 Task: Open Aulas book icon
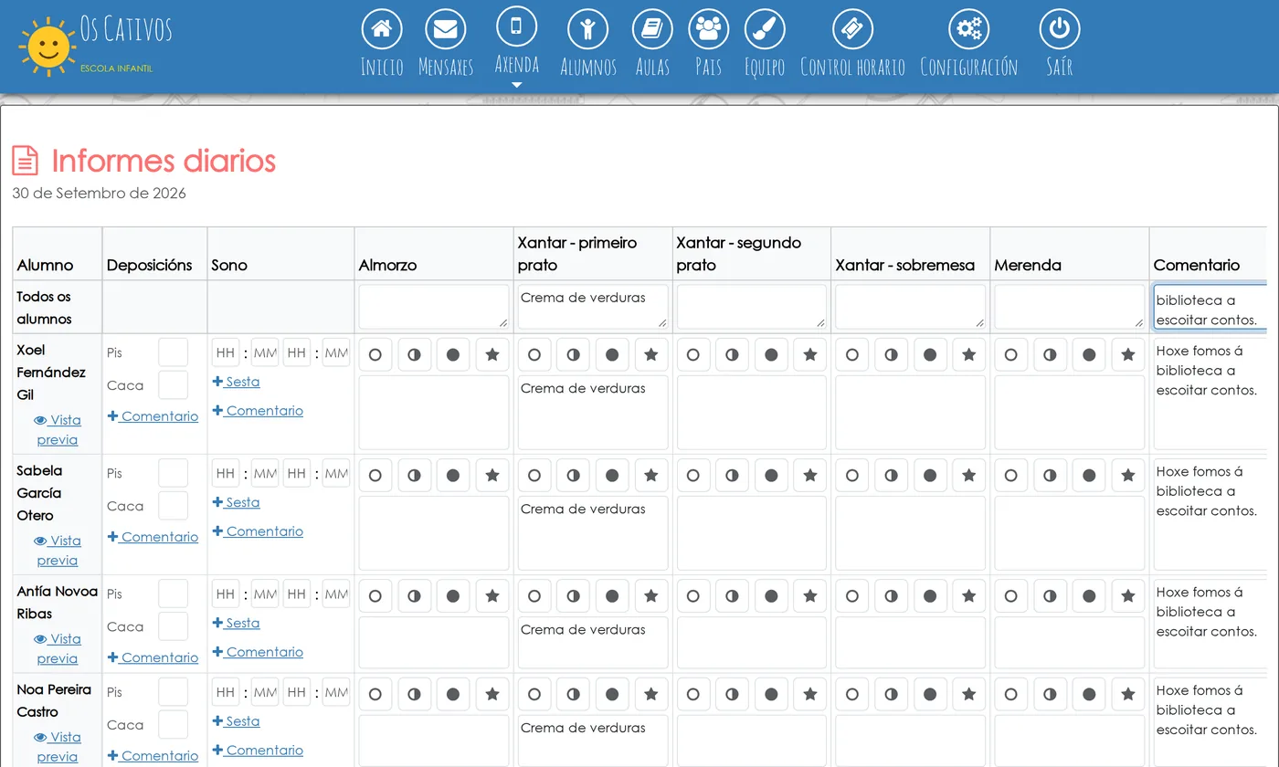click(x=653, y=29)
